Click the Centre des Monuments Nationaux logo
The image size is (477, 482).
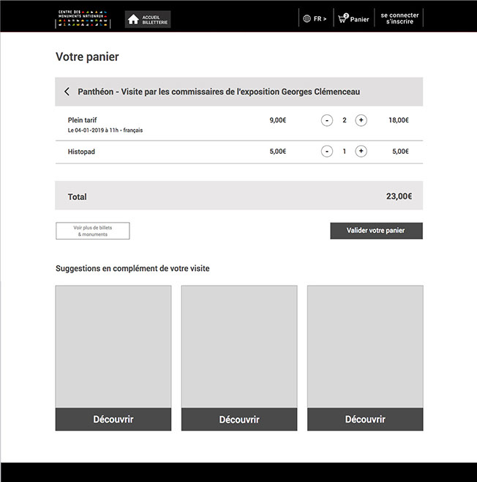click(x=83, y=19)
